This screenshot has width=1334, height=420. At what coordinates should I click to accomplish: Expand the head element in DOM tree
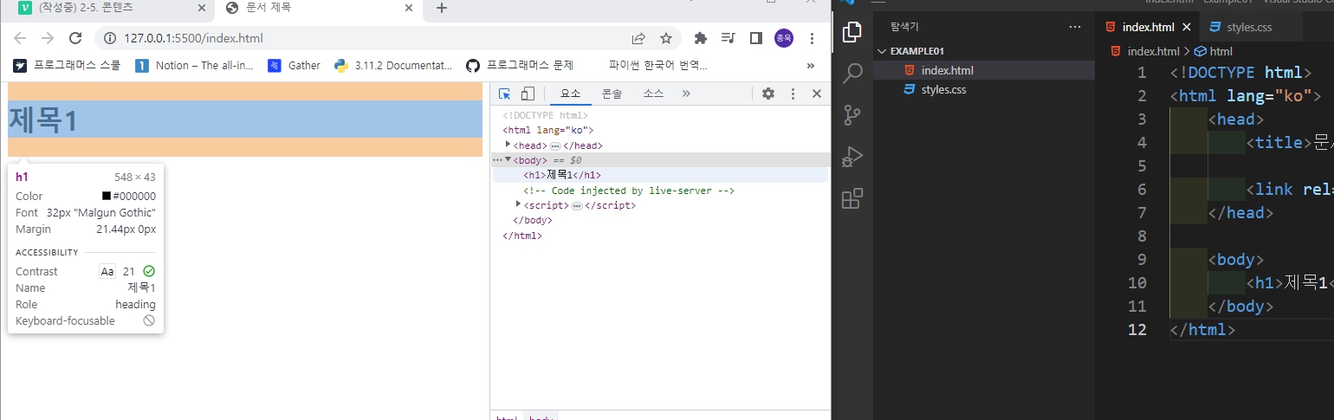pos(508,145)
